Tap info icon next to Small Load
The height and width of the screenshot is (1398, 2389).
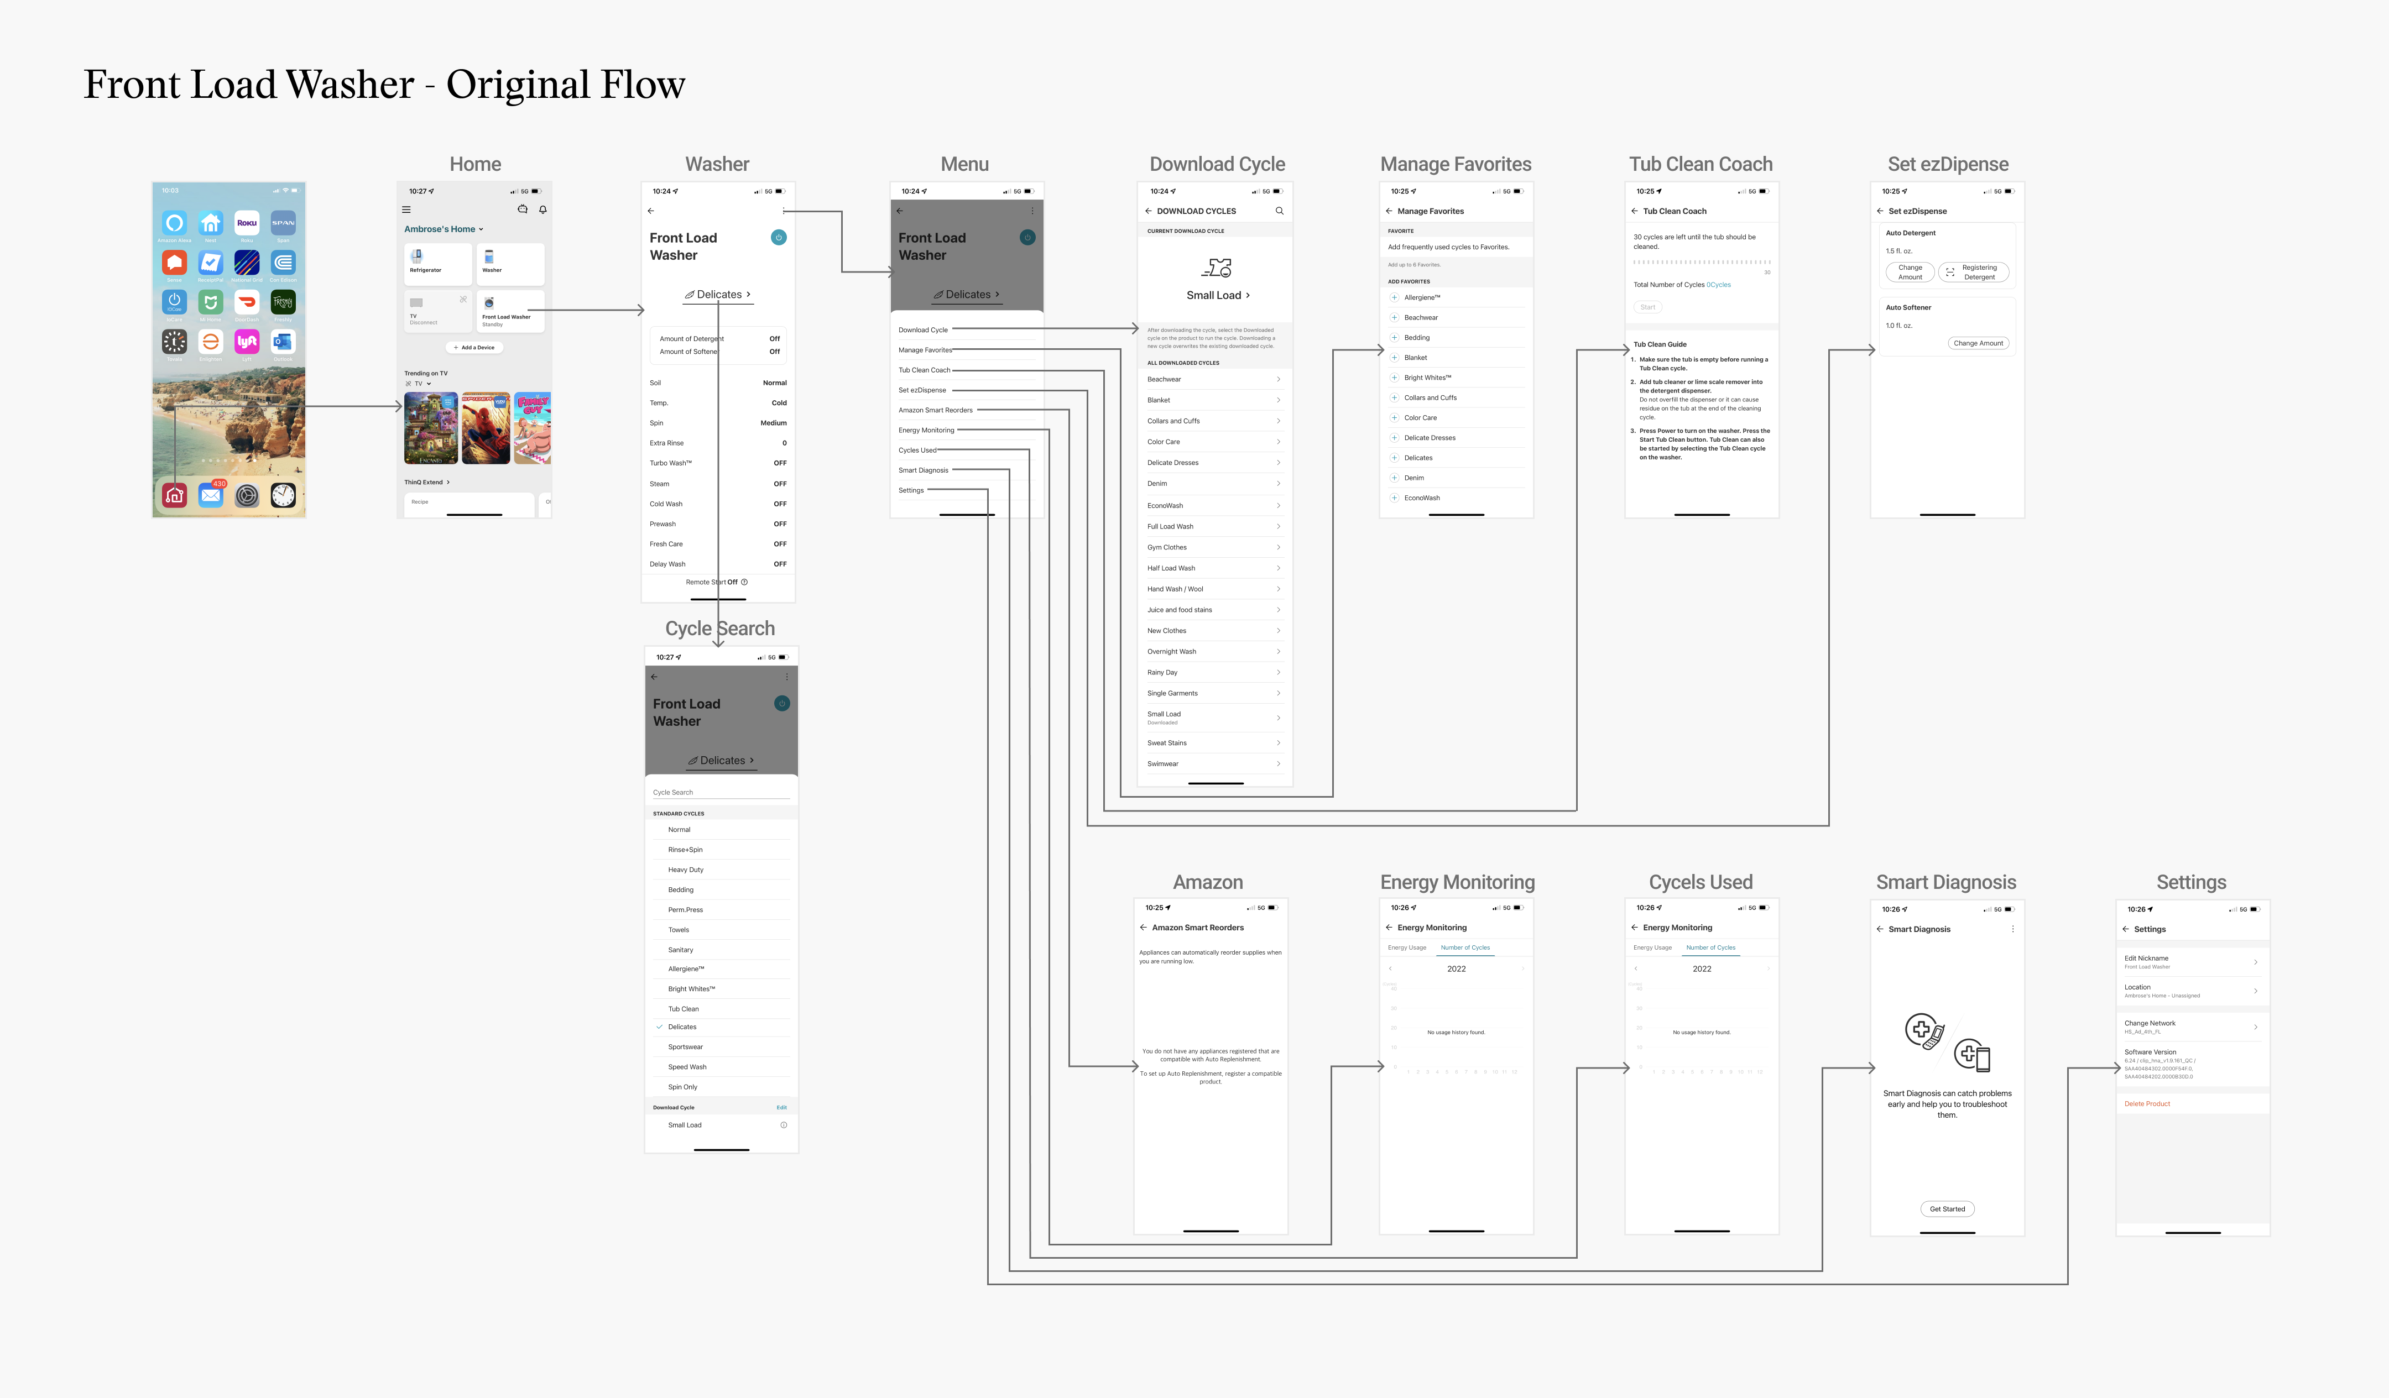click(783, 1125)
